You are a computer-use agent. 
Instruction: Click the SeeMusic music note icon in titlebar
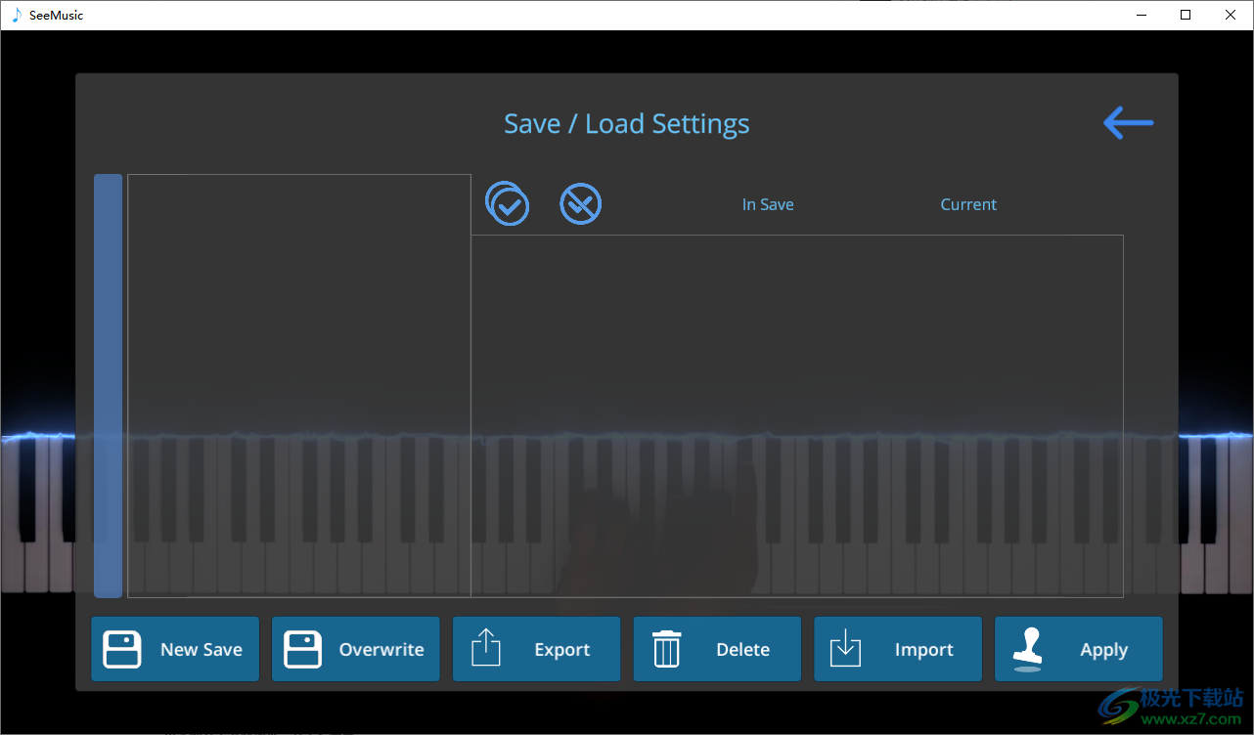point(15,15)
